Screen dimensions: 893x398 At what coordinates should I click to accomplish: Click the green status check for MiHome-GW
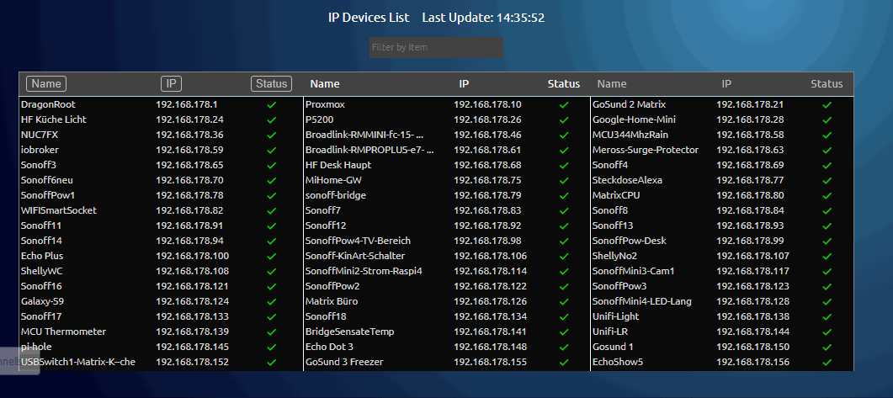pyautogui.click(x=564, y=181)
